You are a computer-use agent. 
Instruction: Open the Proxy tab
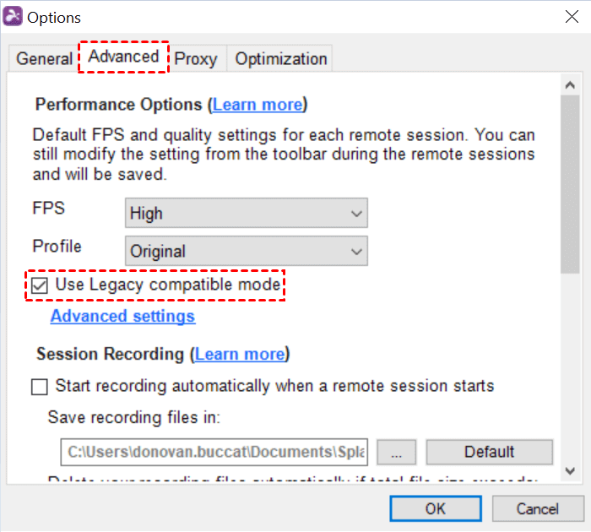pos(196,59)
